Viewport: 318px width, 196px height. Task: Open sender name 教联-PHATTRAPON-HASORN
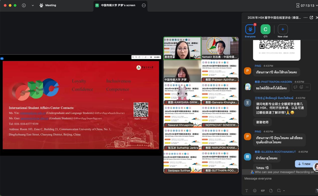click(273, 82)
